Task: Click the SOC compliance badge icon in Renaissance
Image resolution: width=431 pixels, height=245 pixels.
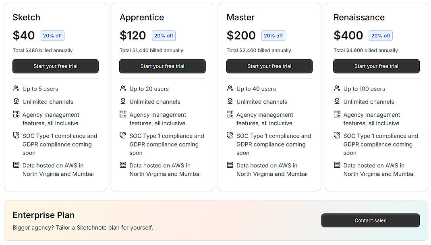Action: pos(337,136)
